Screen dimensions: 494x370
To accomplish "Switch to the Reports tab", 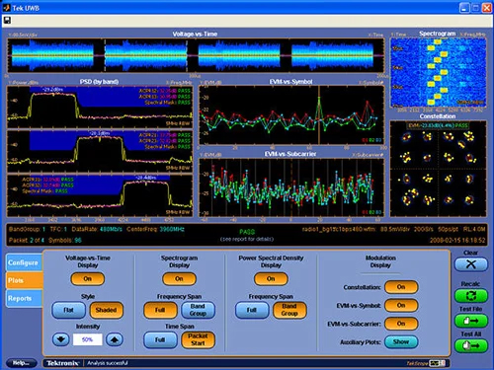I will tap(24, 298).
